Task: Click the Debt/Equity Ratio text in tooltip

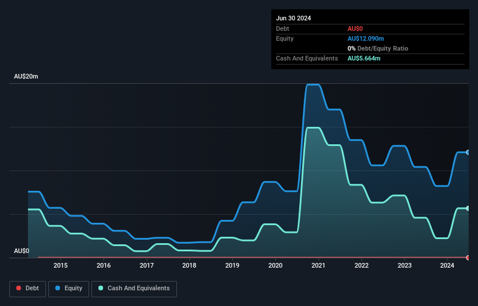Action: (383, 48)
